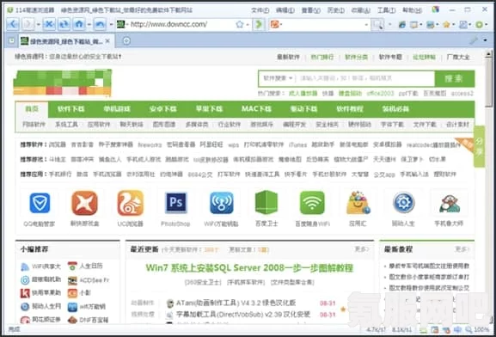Select the 首页 navigation tab
Screen dimensions: 496x337
point(32,109)
